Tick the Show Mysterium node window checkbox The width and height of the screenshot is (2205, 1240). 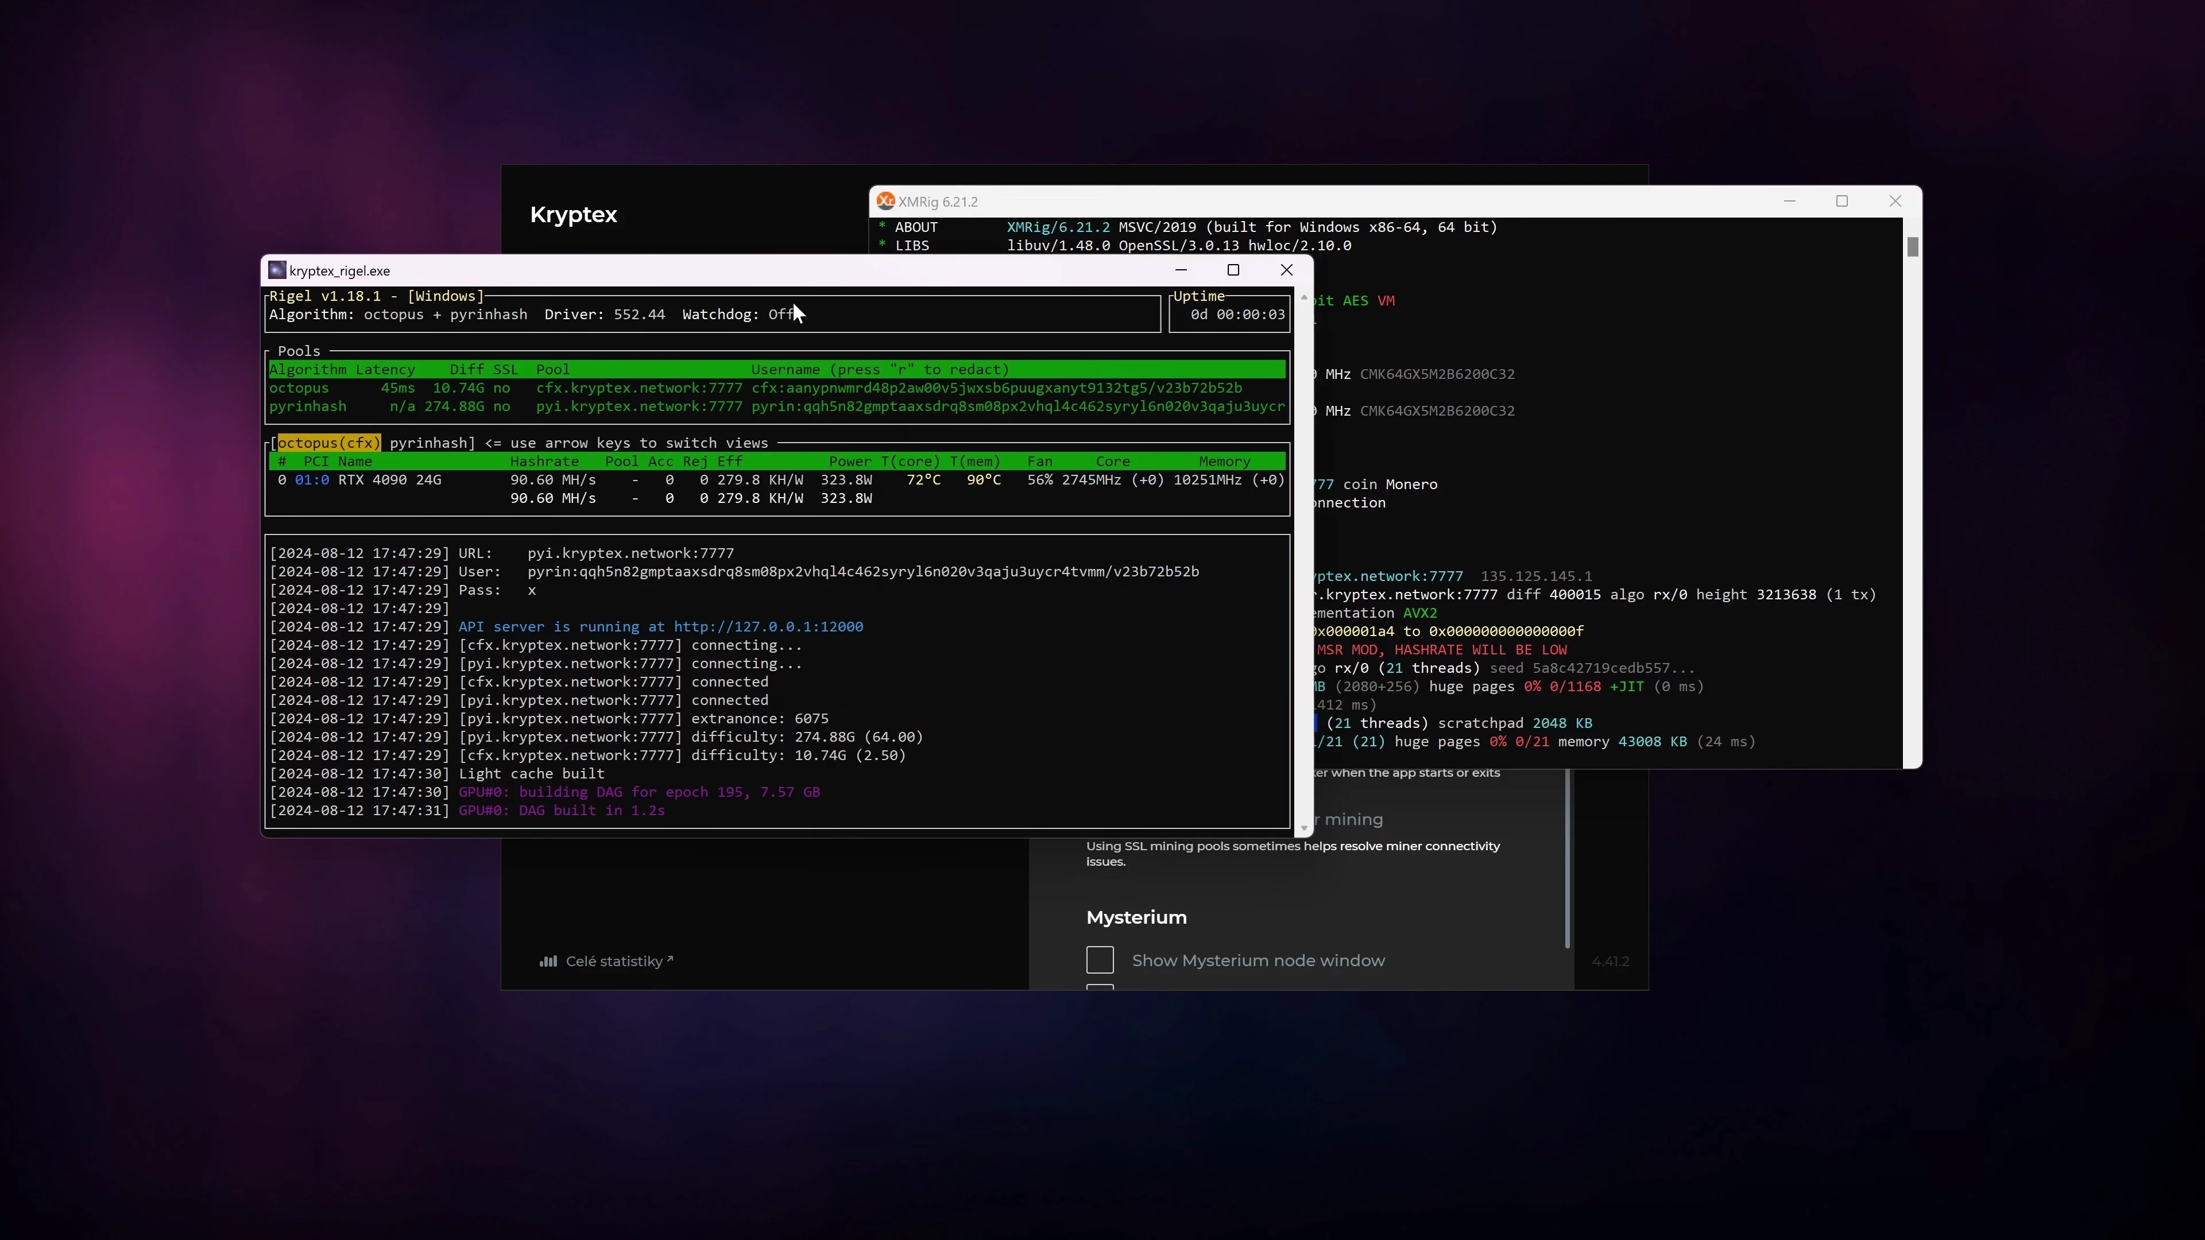click(1100, 960)
